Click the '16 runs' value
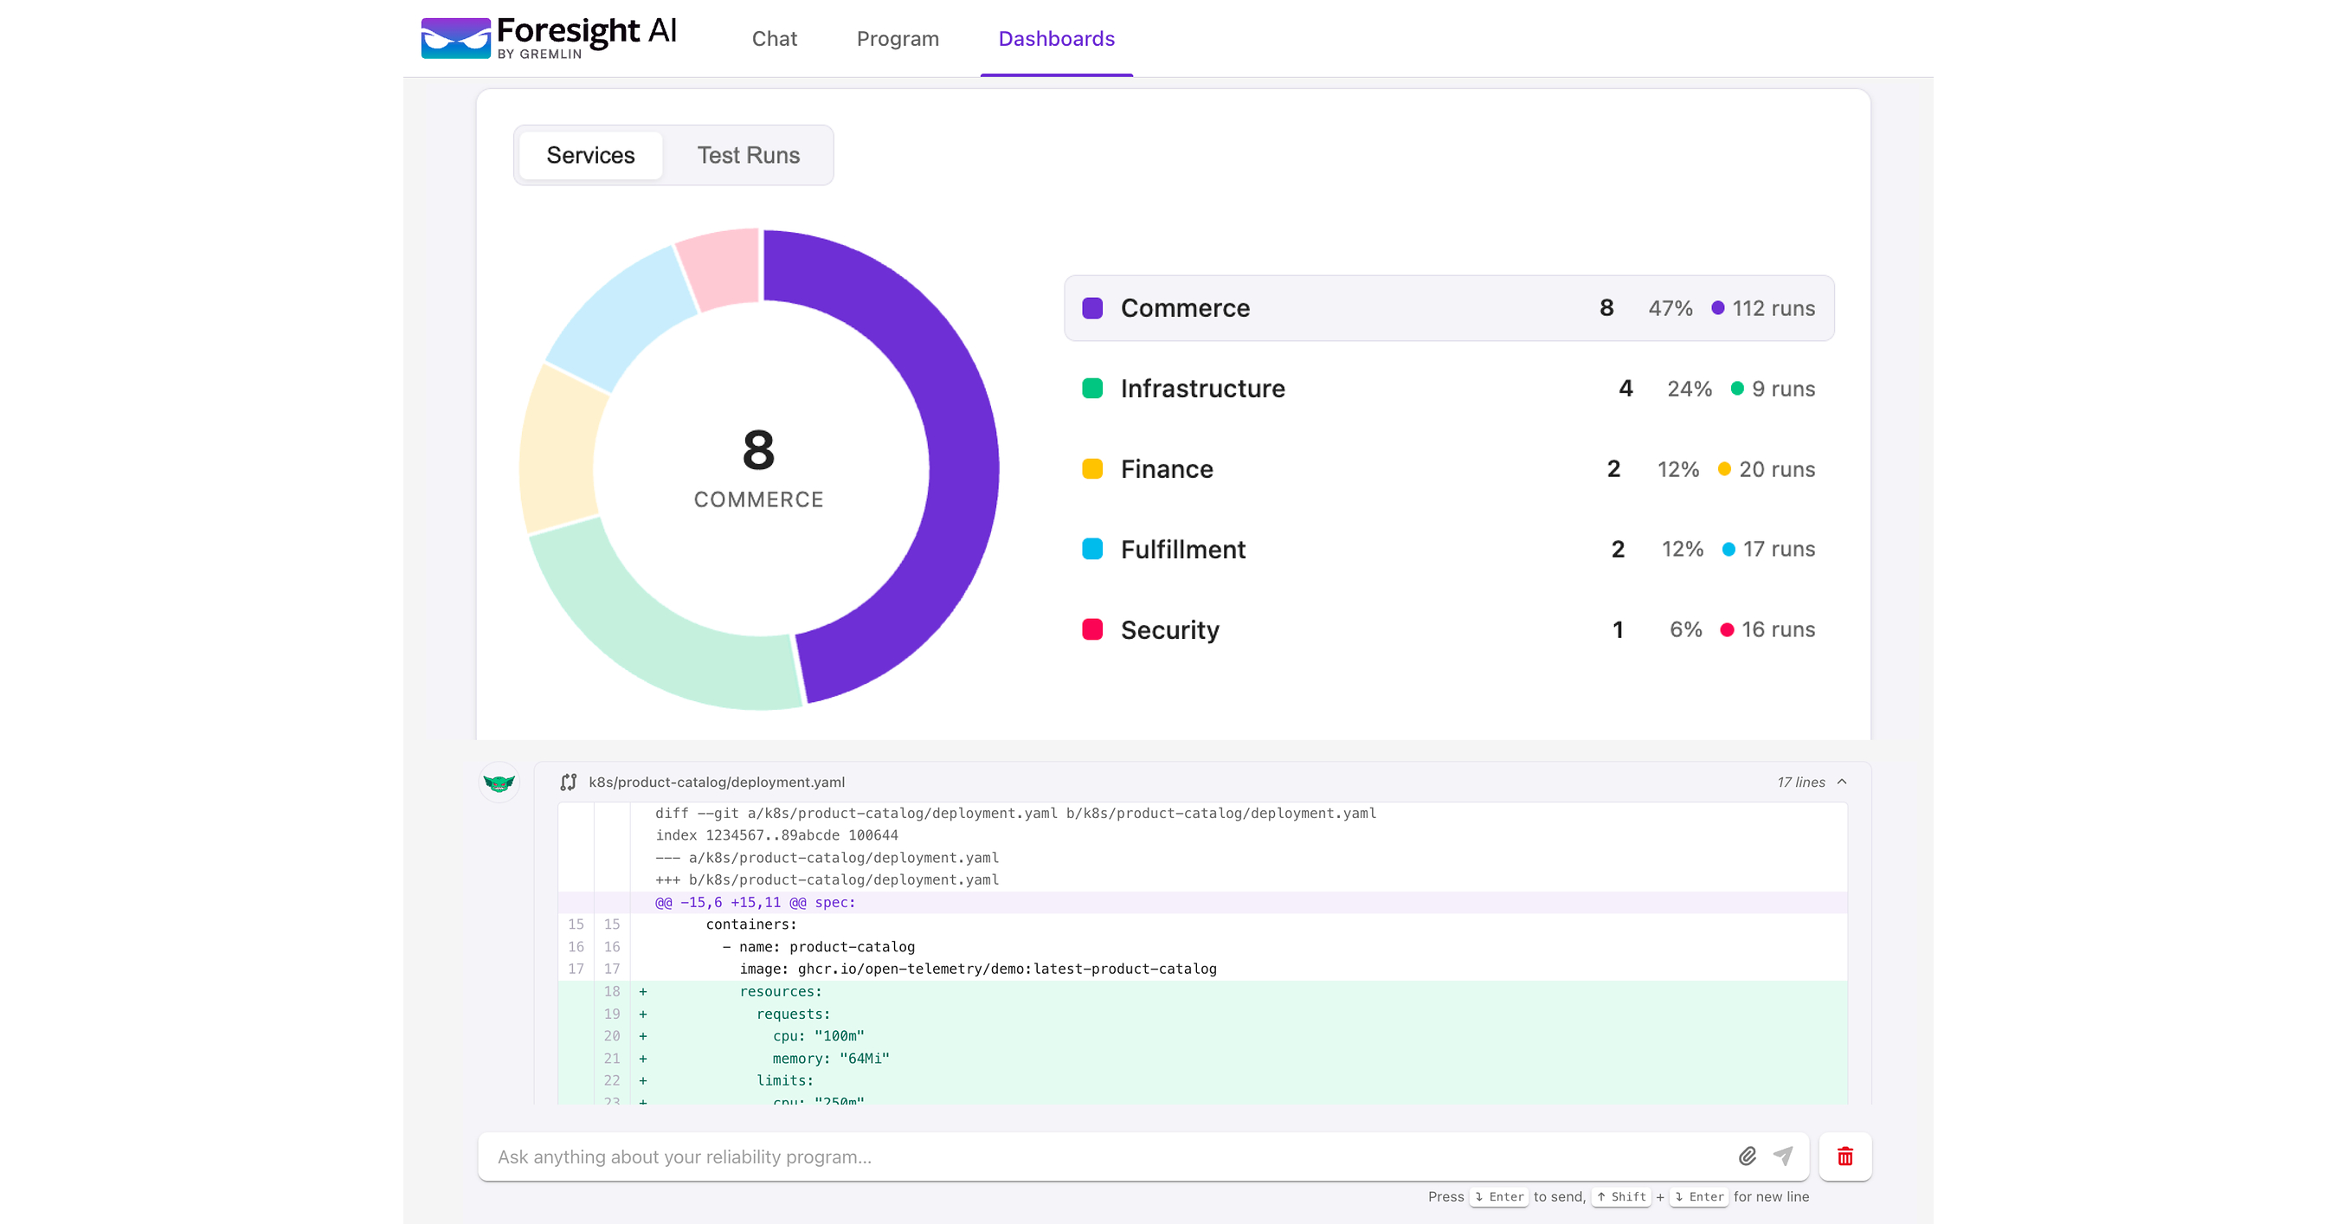This screenshot has width=2337, height=1224. point(1777,629)
